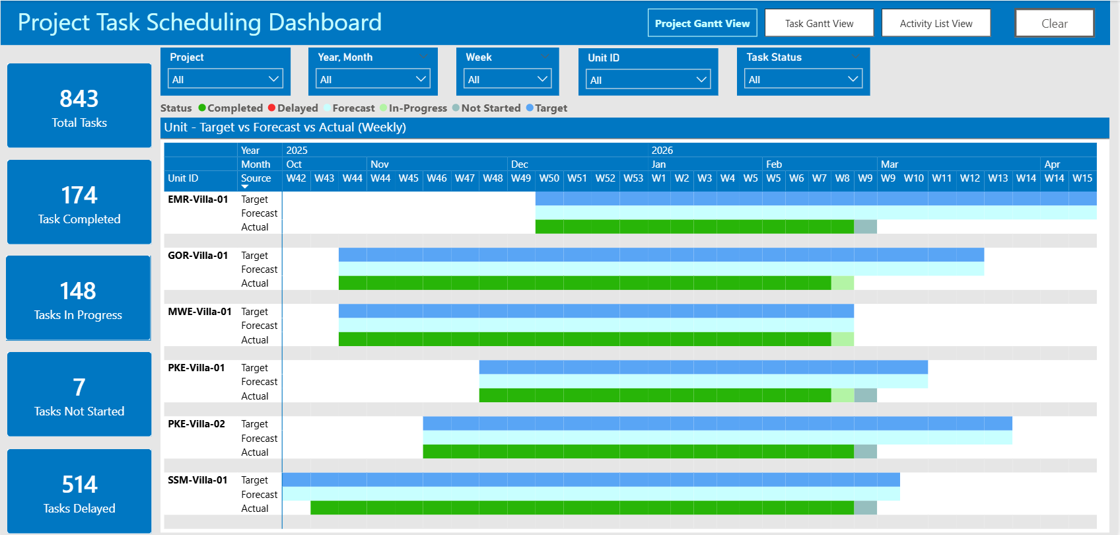Open the Activity List View

coord(936,23)
